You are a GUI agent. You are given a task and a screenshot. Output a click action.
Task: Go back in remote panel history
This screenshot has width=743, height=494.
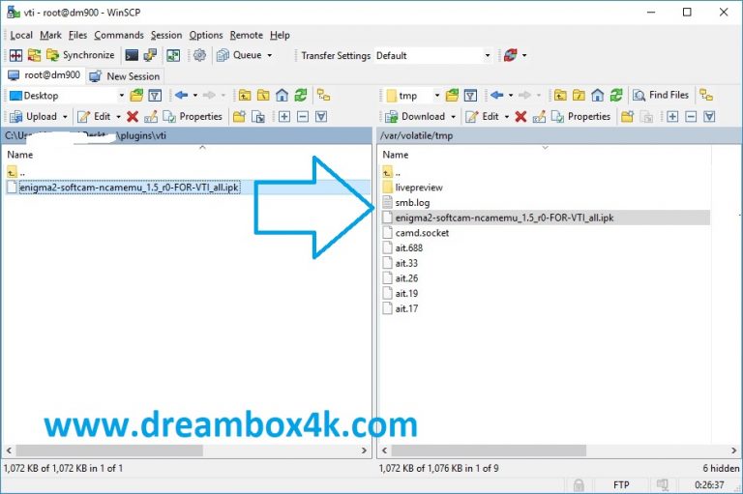tap(496, 96)
